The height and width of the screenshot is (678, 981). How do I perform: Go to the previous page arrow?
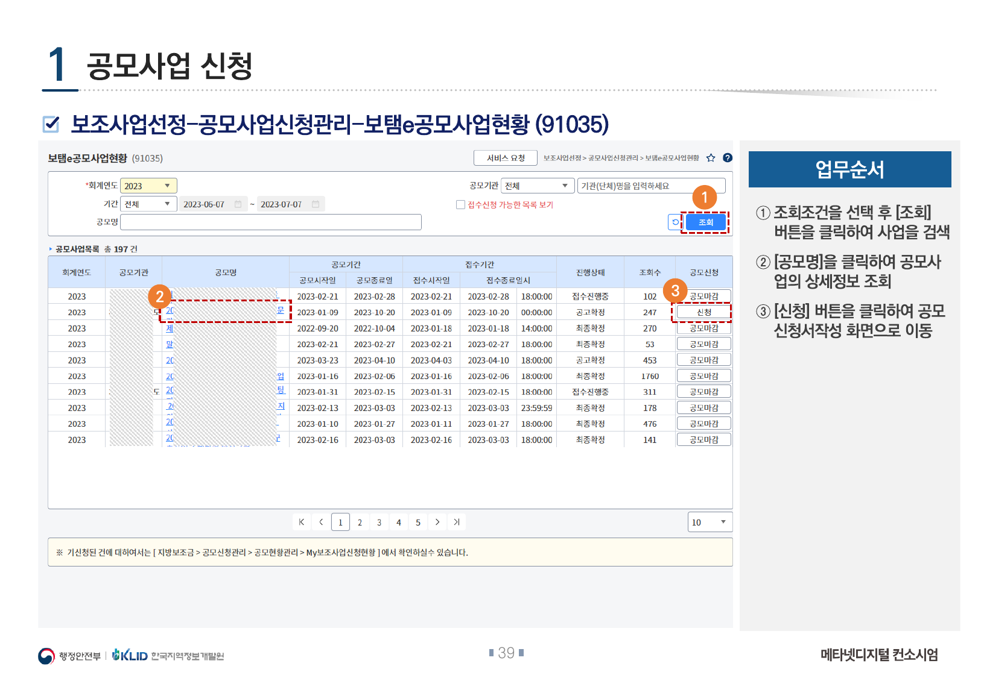(321, 522)
